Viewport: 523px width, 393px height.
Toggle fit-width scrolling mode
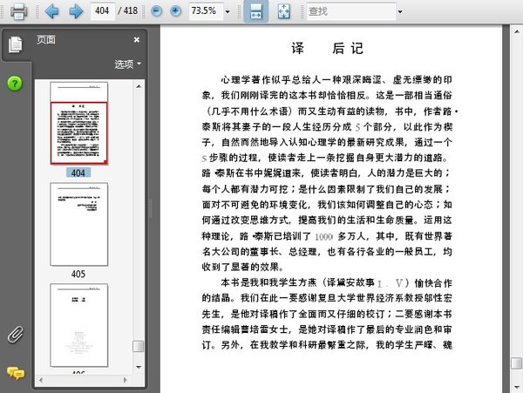[256, 11]
